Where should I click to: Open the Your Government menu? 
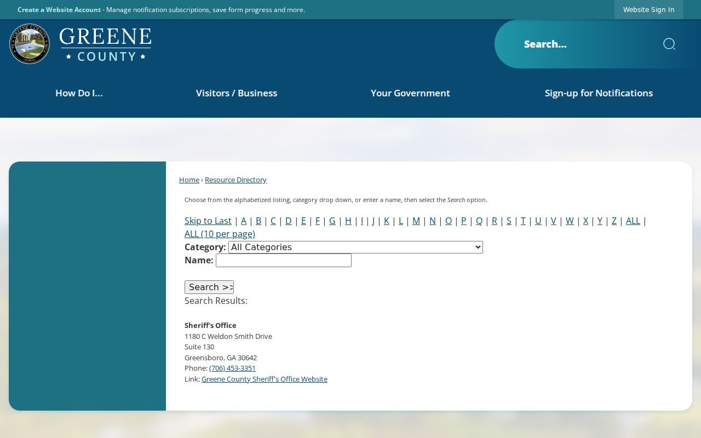pos(410,93)
